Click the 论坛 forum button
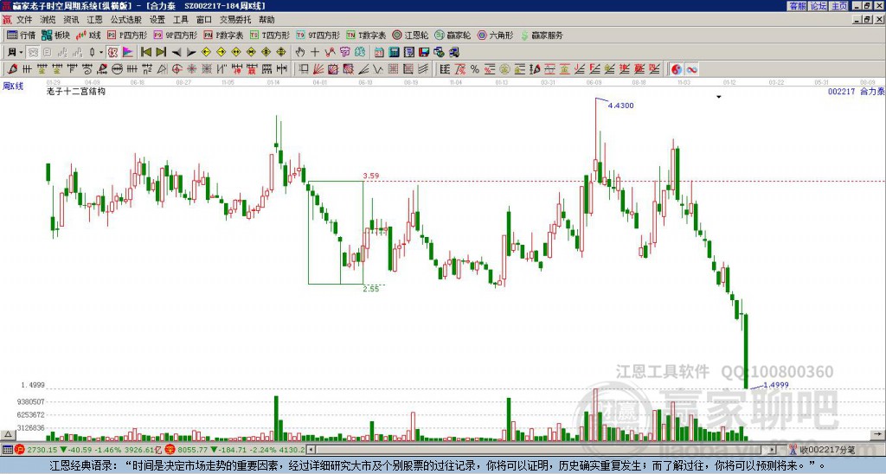The image size is (886, 474). point(819,6)
